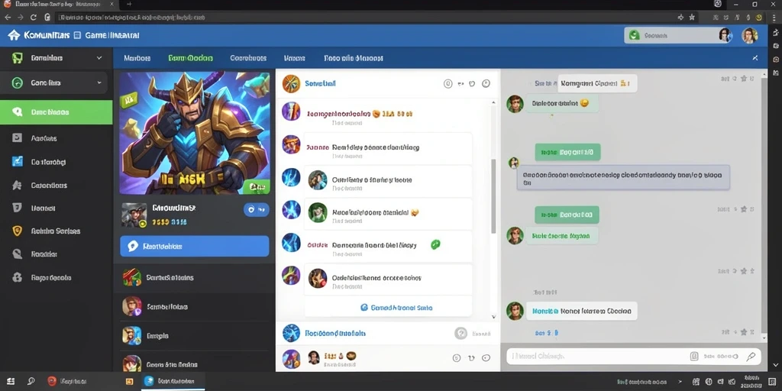
Task: Click the people group icon in the sidebar
Action: (17, 185)
